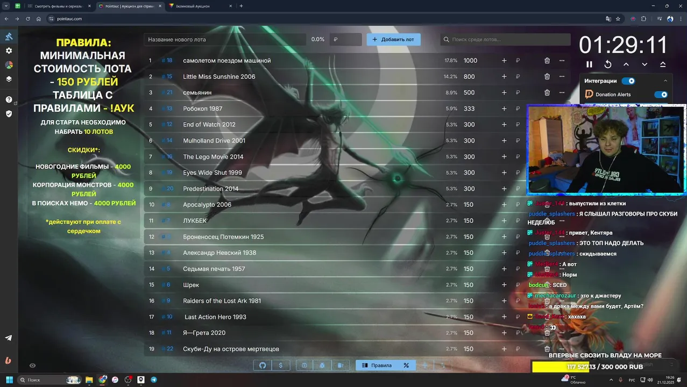Click the РУС language indicator in system tray
Image resolution: width=687 pixels, height=387 pixels.
coord(632,380)
